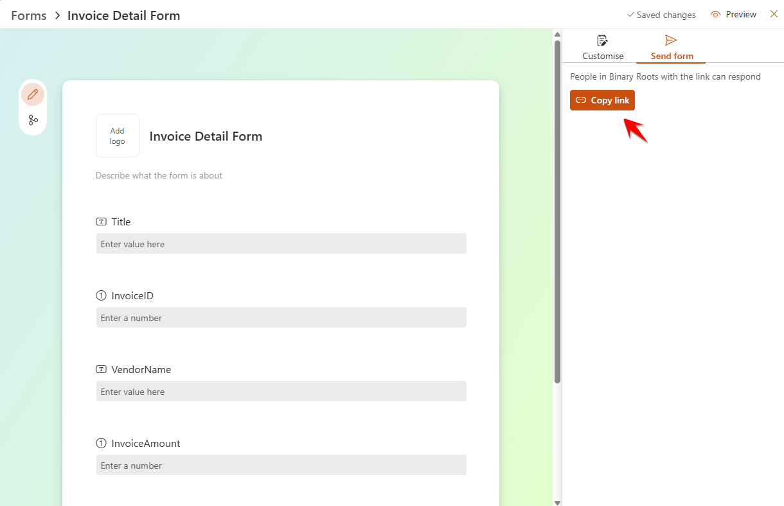Click the vertical scrollbar thumb

click(558, 212)
